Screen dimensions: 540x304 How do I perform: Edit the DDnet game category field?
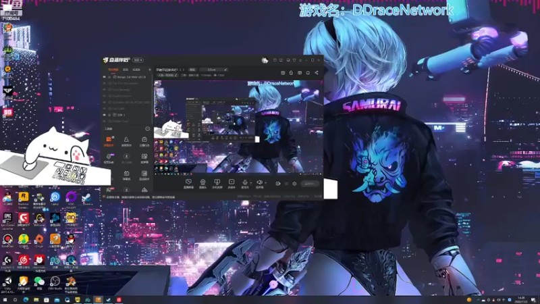click(x=213, y=70)
